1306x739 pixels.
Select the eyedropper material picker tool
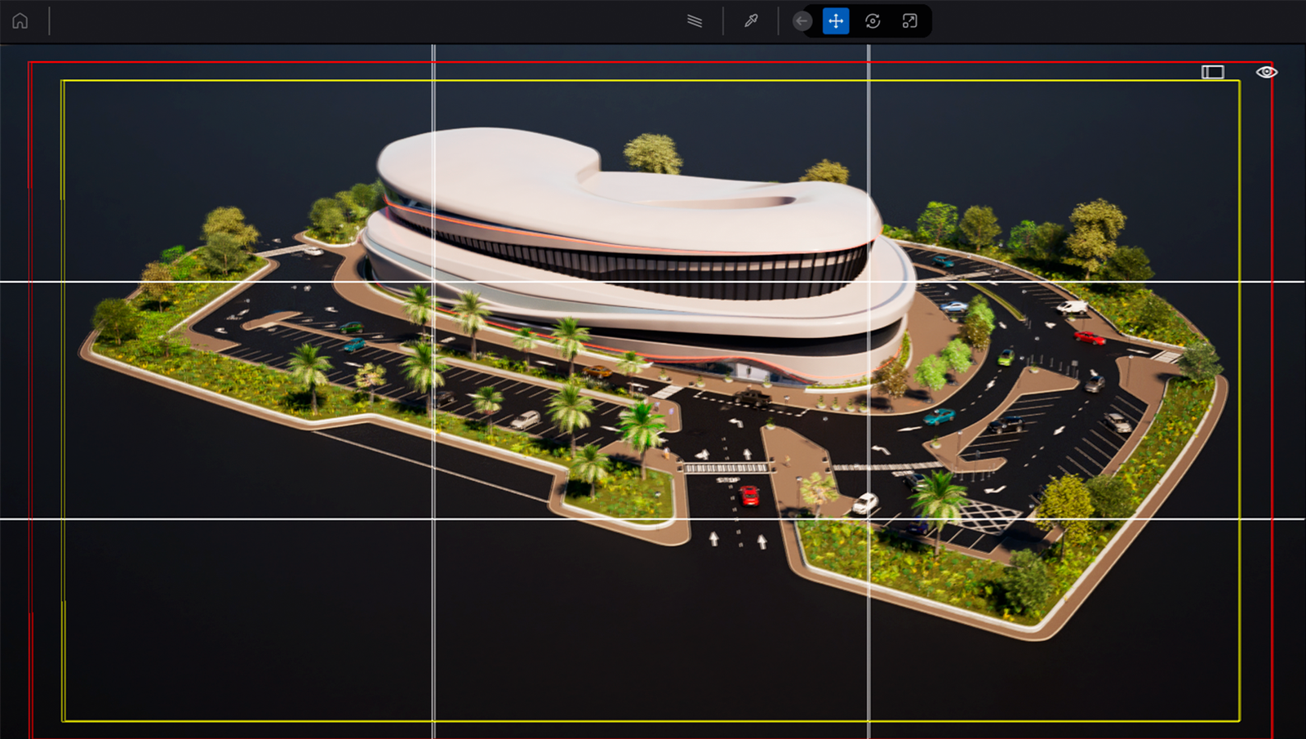point(751,21)
